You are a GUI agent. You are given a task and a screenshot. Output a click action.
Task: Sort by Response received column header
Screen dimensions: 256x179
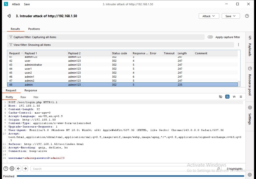click(140, 53)
